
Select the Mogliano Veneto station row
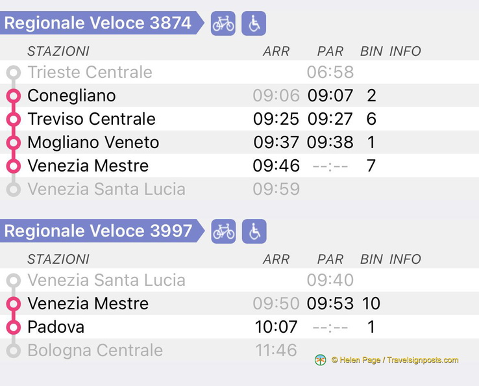point(93,142)
